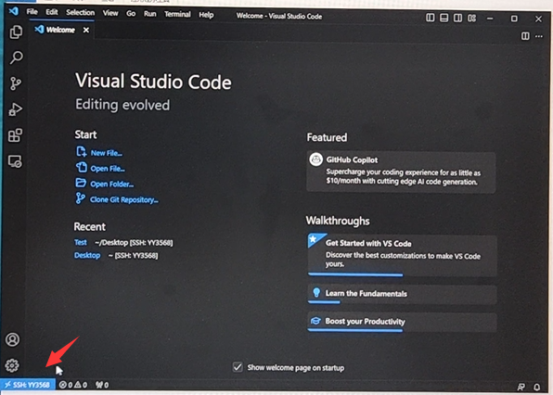Open the Run menu
Image resolution: width=553 pixels, height=395 pixels.
click(150, 14)
